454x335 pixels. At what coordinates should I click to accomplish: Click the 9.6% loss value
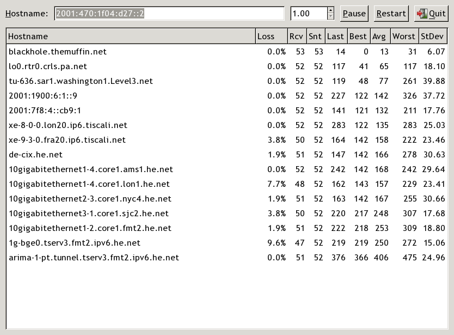point(277,243)
